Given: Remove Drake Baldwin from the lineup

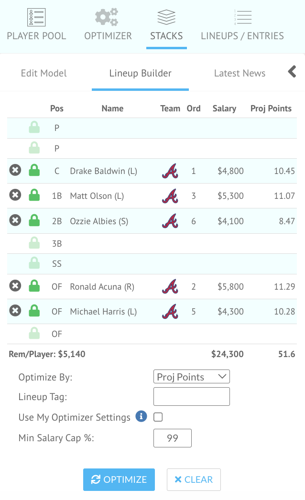Looking at the screenshot, I should [x=15, y=170].
